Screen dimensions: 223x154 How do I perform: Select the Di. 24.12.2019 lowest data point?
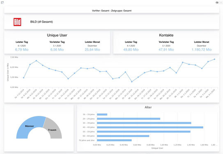tap(132, 82)
